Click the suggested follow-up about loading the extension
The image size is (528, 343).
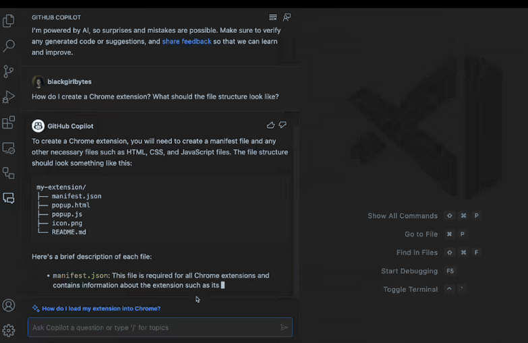pos(101,309)
